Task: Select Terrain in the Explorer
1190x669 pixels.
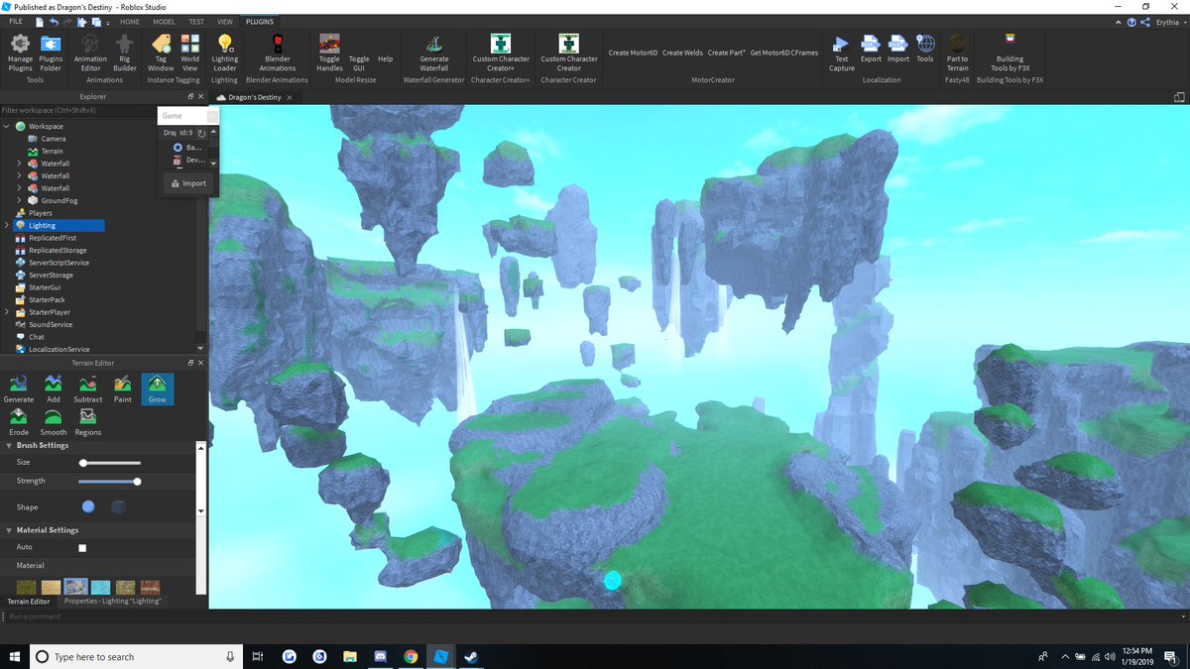Action: pyautogui.click(x=52, y=152)
